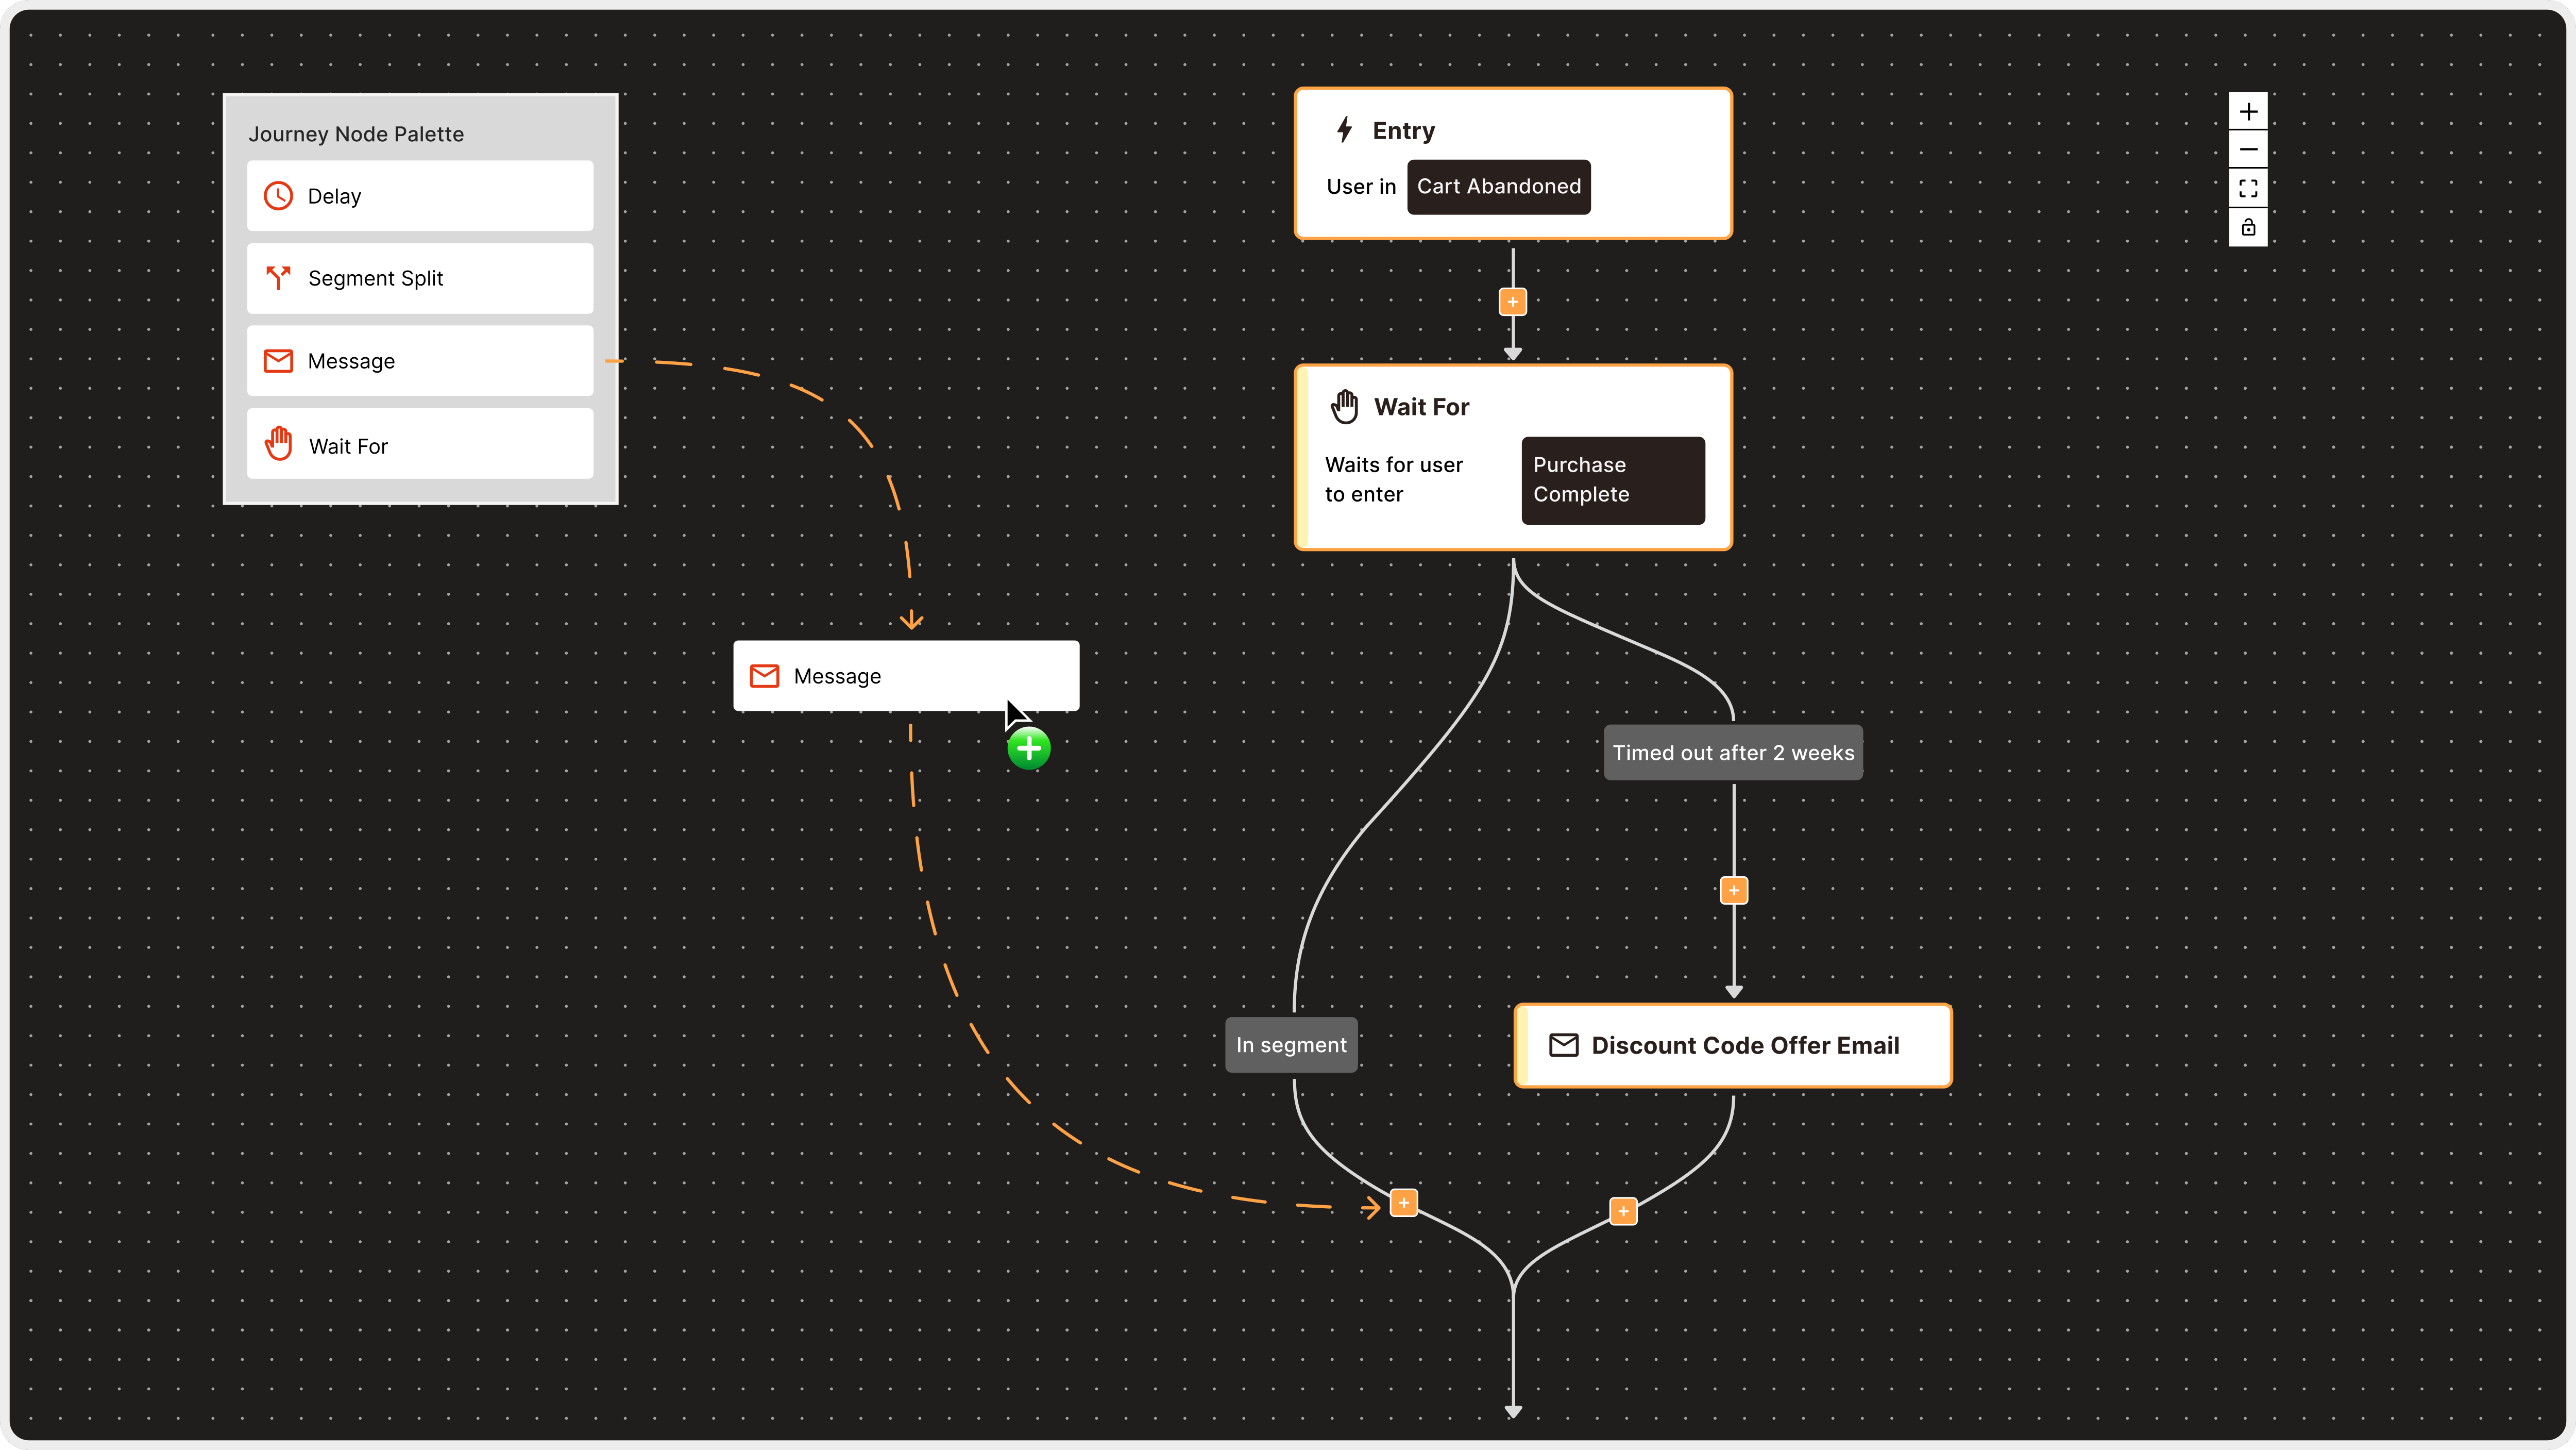Screen dimensions: 2576x1450
Task: Click the fit view expand icon
Action: 2248,189
